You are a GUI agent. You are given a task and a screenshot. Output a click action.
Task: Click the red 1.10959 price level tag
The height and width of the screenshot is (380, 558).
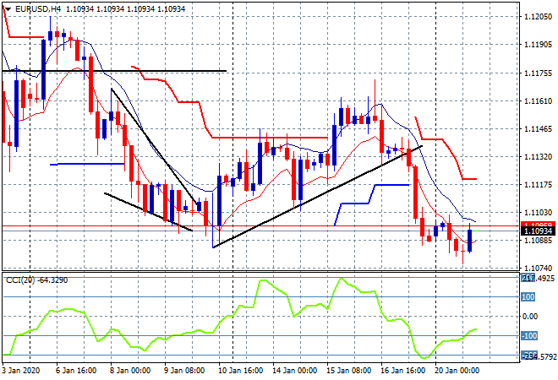point(538,225)
